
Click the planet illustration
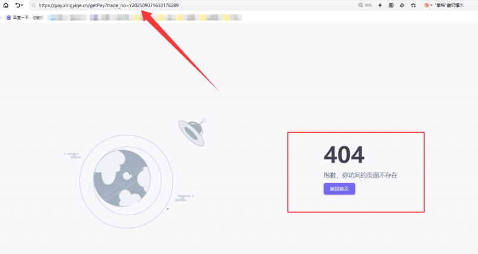point(121,176)
